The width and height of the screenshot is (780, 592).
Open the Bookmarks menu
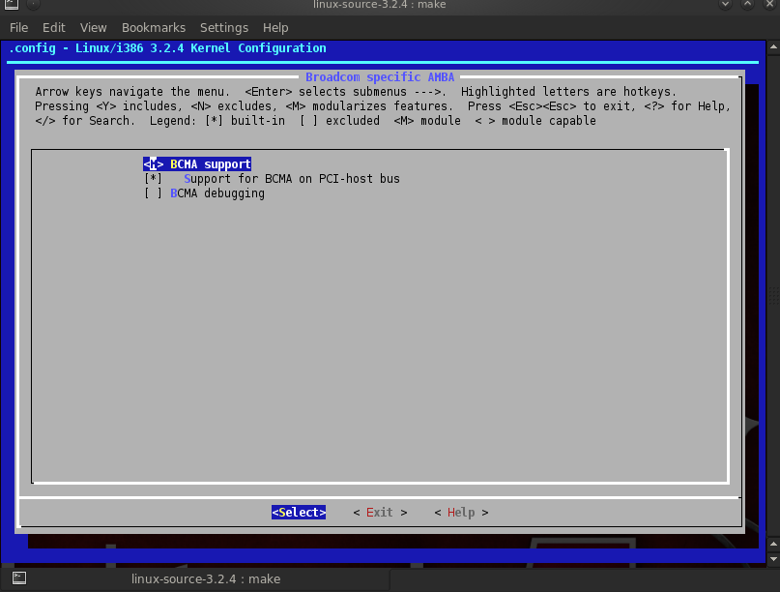154,28
